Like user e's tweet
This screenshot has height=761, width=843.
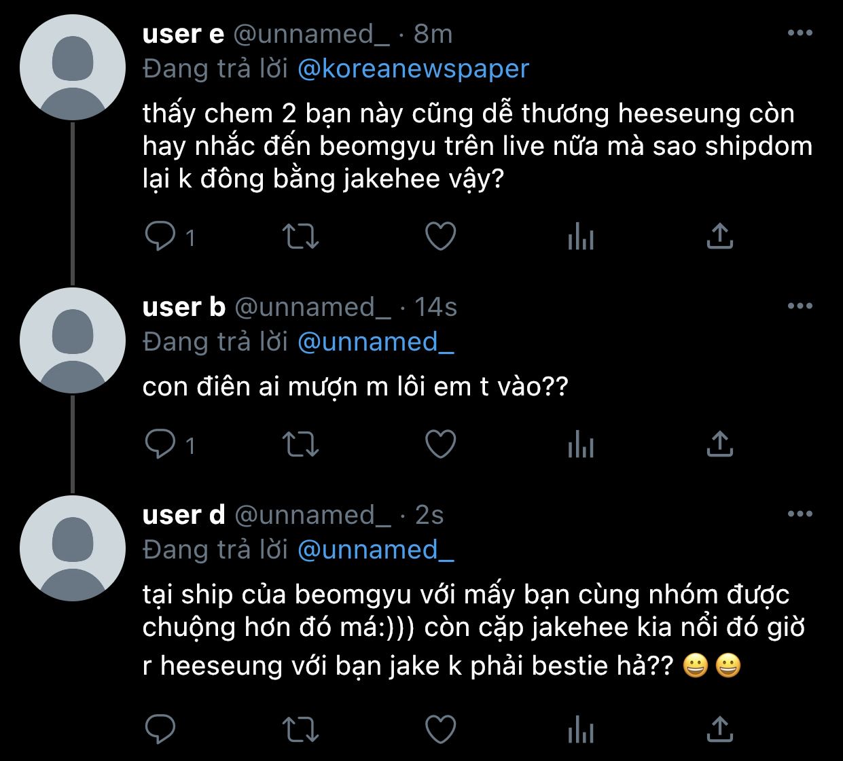coord(440,236)
